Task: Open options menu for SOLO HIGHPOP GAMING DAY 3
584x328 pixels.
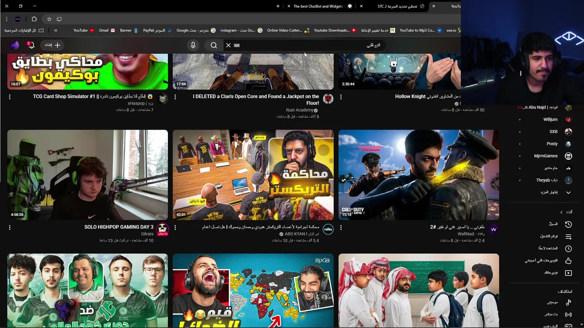Action: pos(10,227)
